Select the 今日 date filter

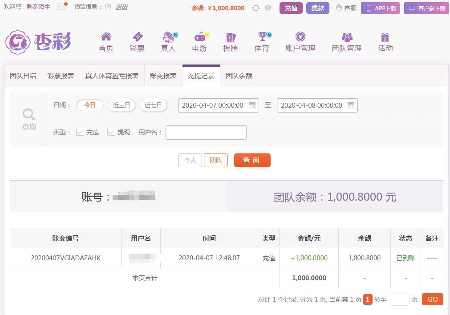tap(90, 105)
